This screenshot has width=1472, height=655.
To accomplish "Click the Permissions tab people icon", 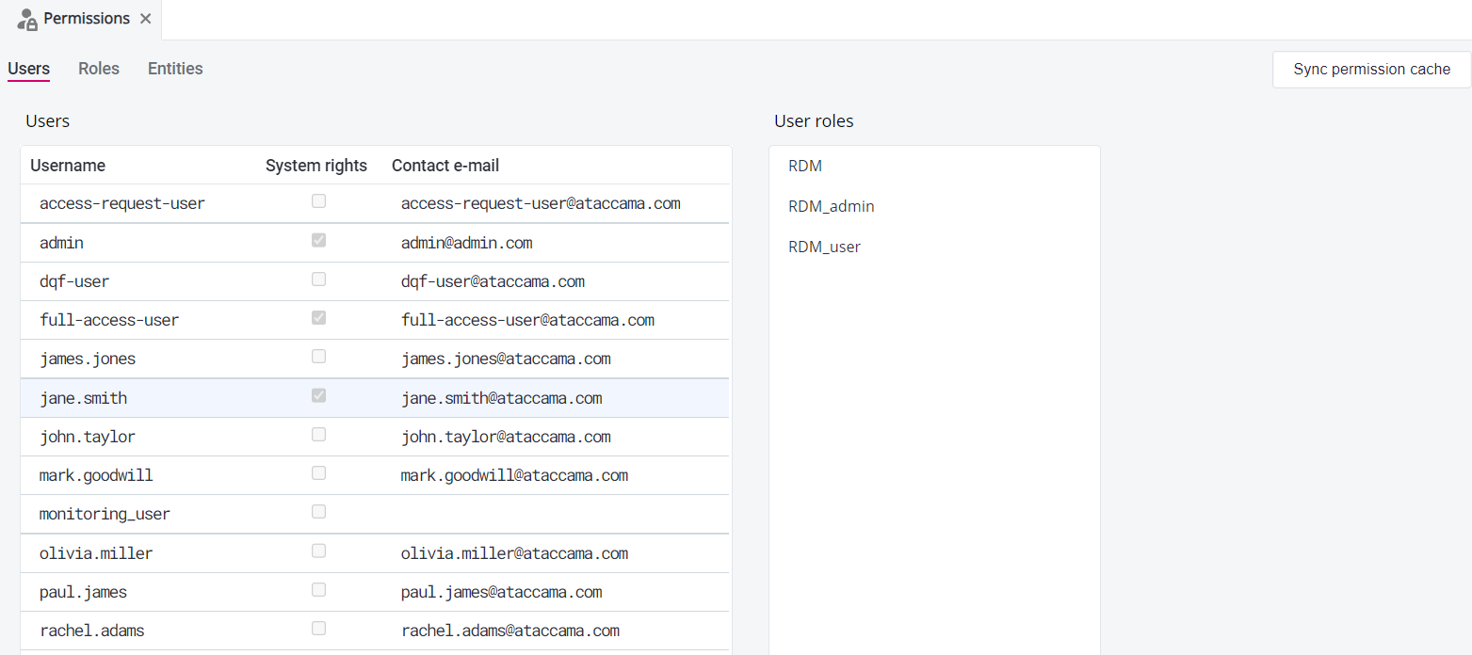I will point(24,18).
